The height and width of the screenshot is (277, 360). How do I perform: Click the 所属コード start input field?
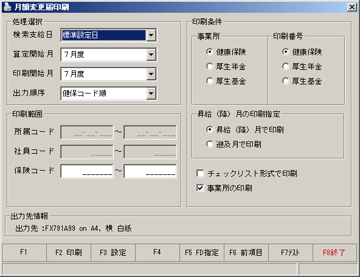click(87, 132)
